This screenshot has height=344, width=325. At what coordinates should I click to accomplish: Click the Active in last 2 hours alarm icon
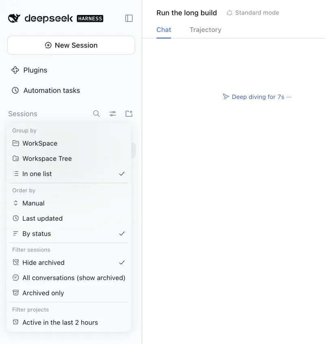point(15,322)
